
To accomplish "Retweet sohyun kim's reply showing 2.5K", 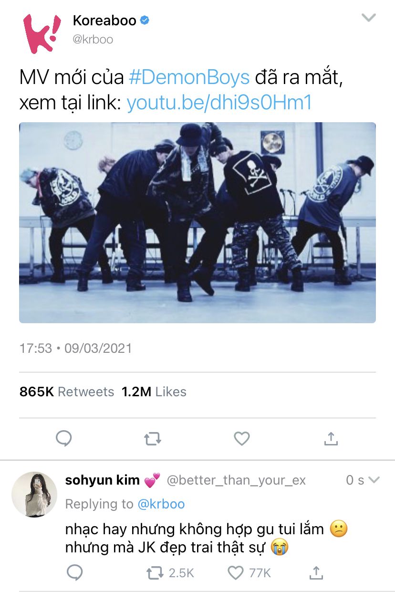I will click(170, 572).
